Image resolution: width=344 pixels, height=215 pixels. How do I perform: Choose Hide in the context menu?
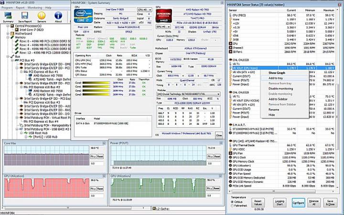click(x=271, y=115)
